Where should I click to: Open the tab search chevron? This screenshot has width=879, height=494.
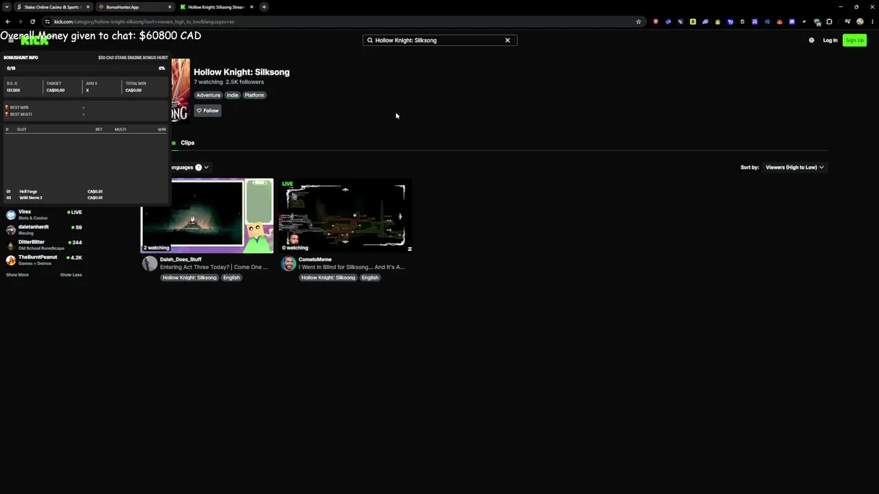(7, 7)
